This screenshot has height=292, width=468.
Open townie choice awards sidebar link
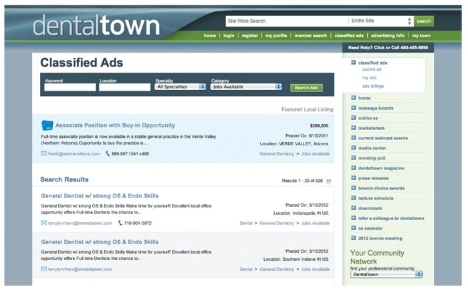coord(381,188)
